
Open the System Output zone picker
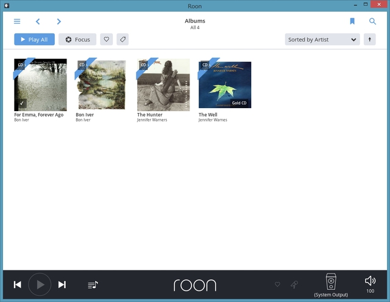331,284
